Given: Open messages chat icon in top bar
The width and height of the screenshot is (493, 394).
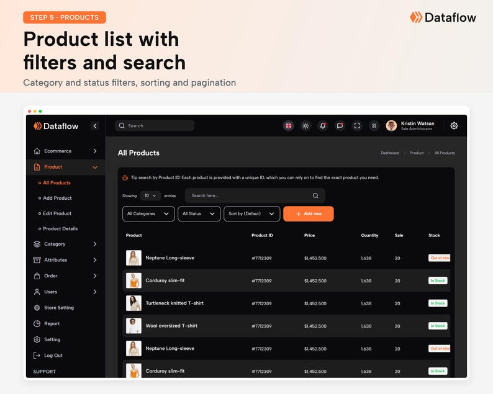Looking at the screenshot, I should [340, 126].
